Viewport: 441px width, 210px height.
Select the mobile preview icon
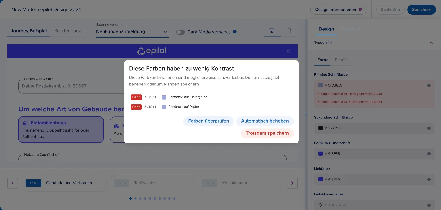click(x=289, y=30)
